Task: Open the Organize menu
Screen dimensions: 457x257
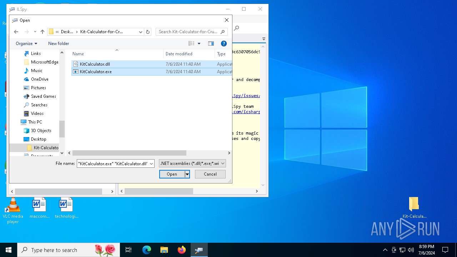Action: coord(26,44)
